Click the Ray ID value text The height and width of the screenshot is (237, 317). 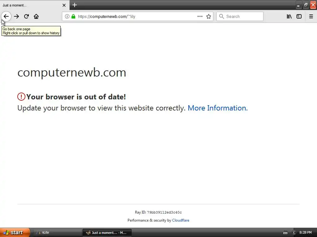(x=164, y=212)
